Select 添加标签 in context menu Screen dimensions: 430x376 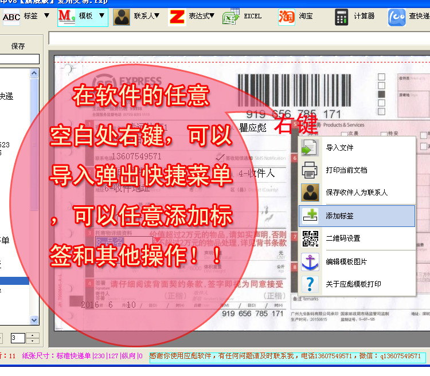click(357, 216)
